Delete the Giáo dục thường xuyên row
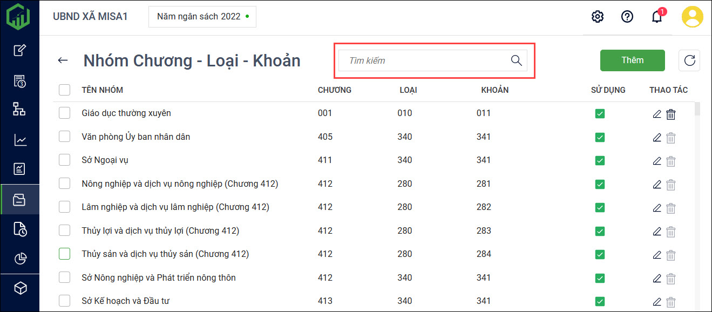712x312 pixels. click(x=671, y=114)
